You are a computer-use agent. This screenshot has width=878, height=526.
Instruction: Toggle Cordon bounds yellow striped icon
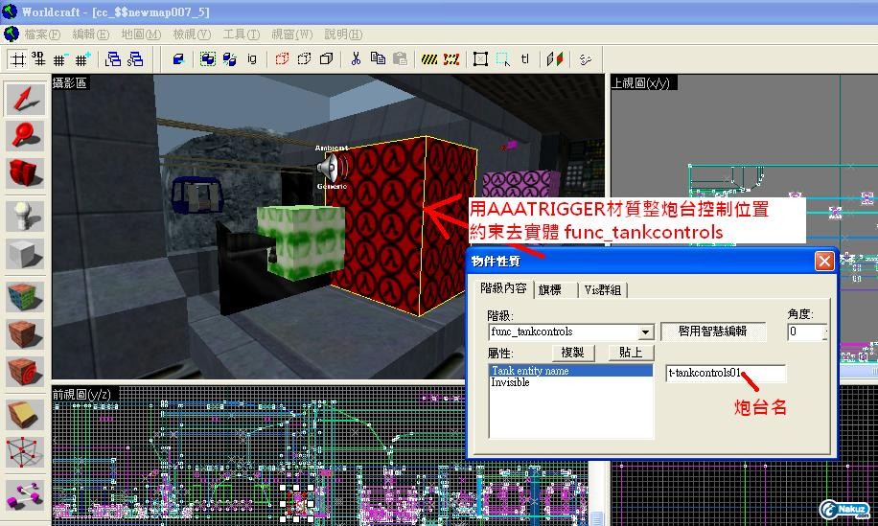(429, 59)
